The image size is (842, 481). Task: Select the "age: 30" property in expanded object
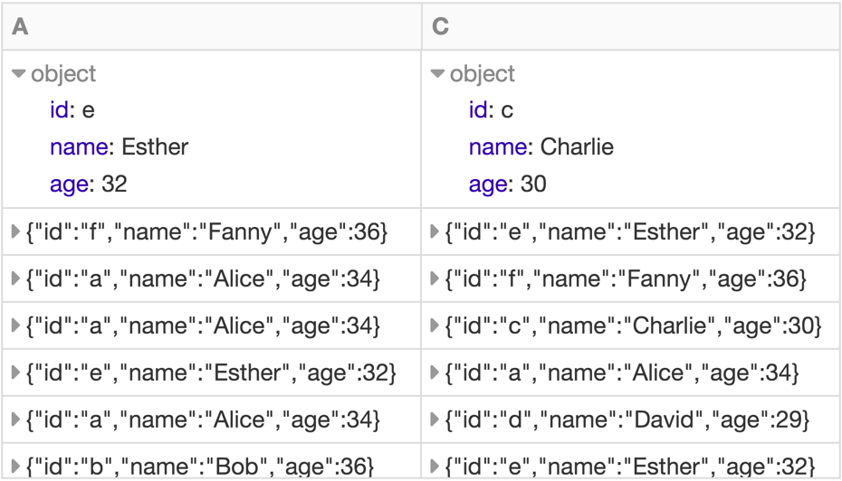click(507, 184)
